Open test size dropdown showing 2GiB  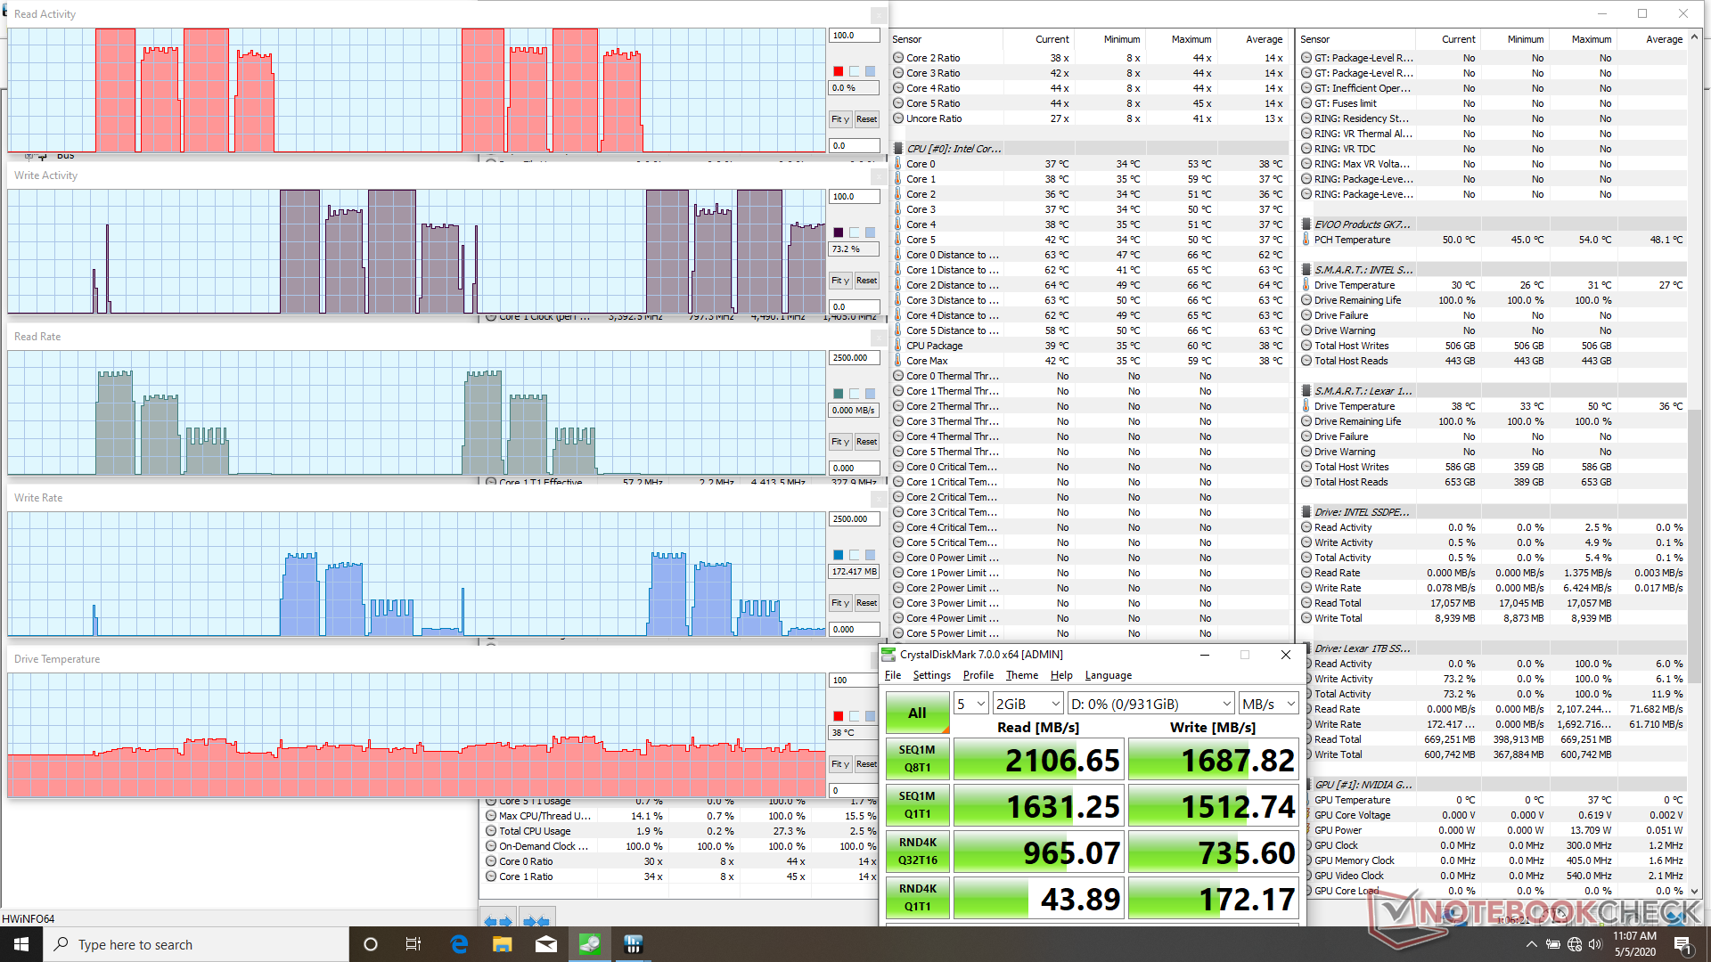(x=1028, y=704)
